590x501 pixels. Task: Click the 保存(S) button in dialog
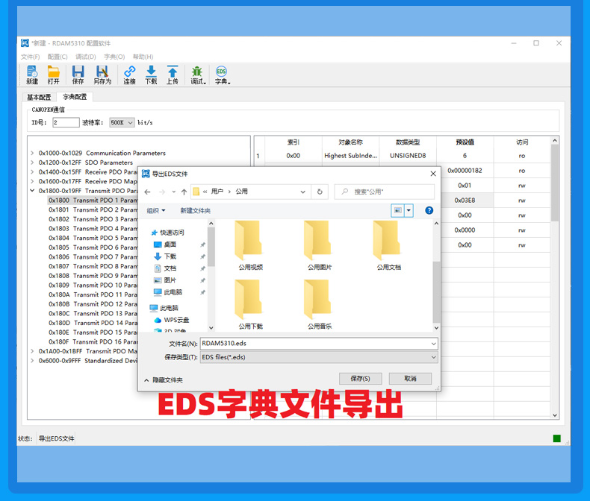[x=360, y=379]
